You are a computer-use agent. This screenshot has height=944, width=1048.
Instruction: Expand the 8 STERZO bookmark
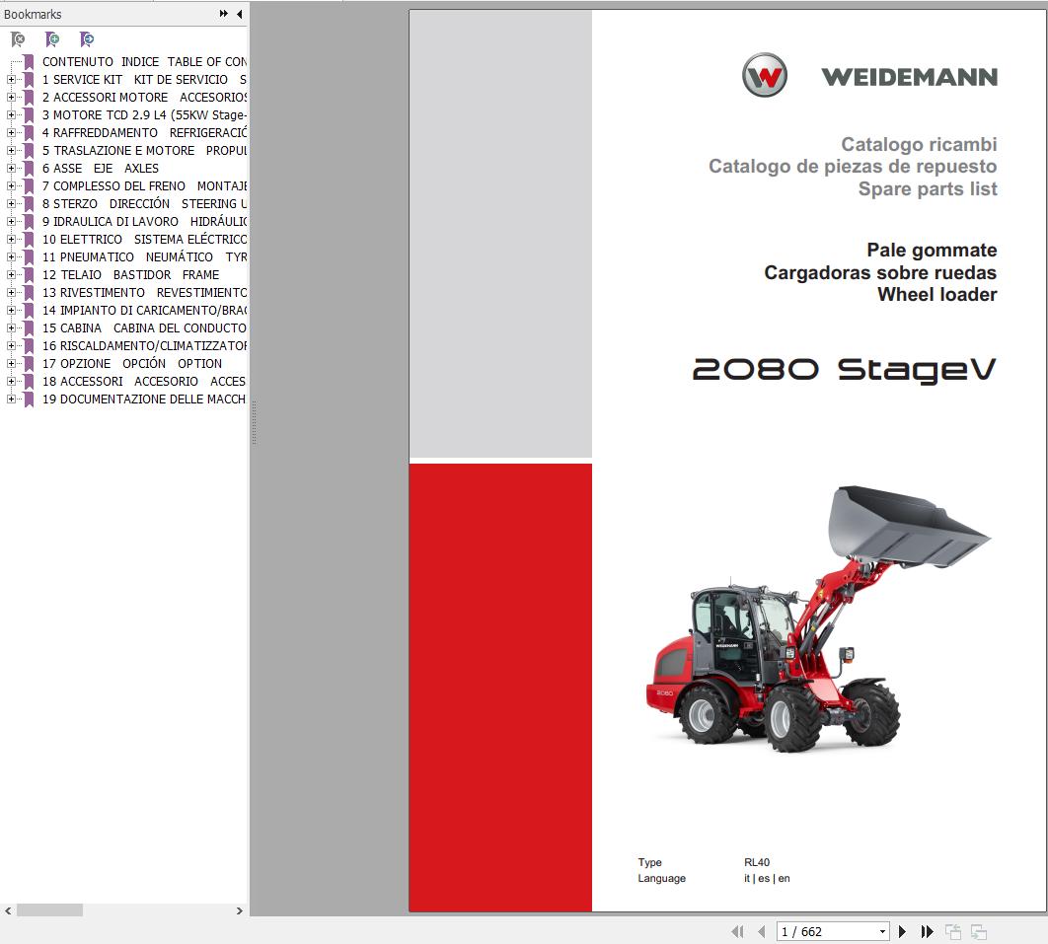11,204
